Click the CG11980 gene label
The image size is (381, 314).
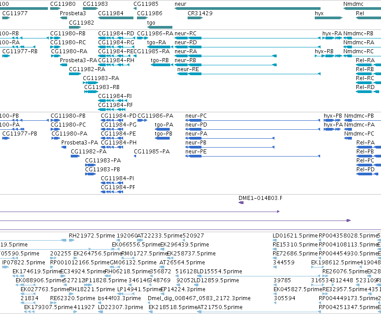tap(63, 4)
